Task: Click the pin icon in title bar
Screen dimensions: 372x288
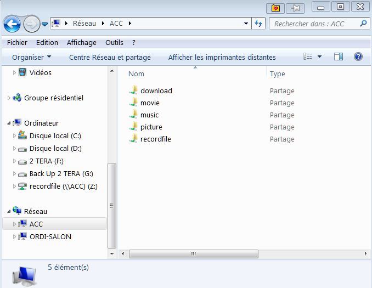Action: point(295,9)
